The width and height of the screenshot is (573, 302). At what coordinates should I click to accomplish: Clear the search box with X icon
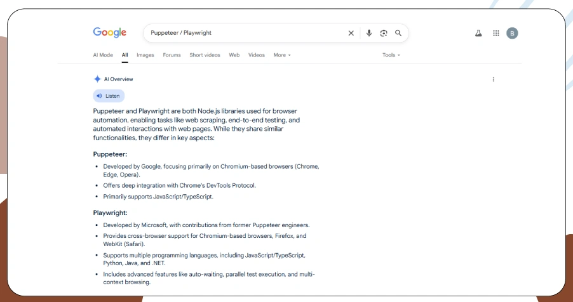[x=351, y=33]
